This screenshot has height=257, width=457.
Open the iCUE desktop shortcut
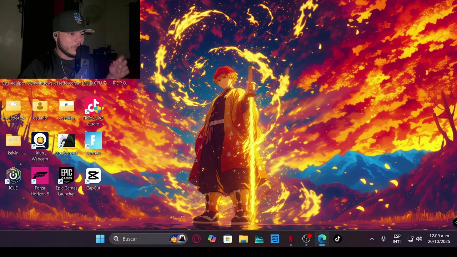13,179
